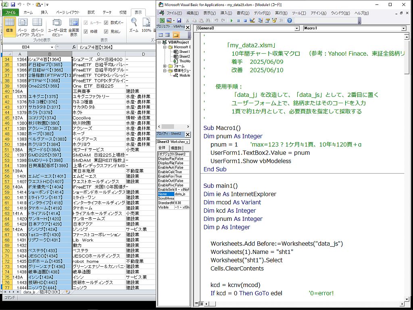
Task: Open Excel Name Box dropdown arrow
Action: (x=52, y=47)
